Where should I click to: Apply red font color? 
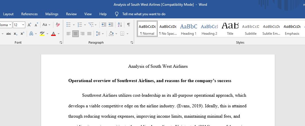pyautogui.click(x=53, y=34)
